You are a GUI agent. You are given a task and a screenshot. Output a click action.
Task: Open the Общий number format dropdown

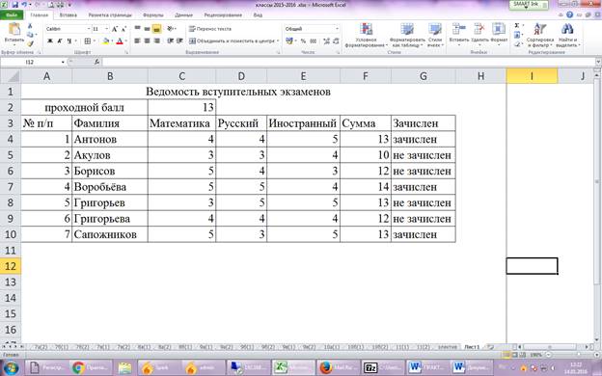coord(337,29)
